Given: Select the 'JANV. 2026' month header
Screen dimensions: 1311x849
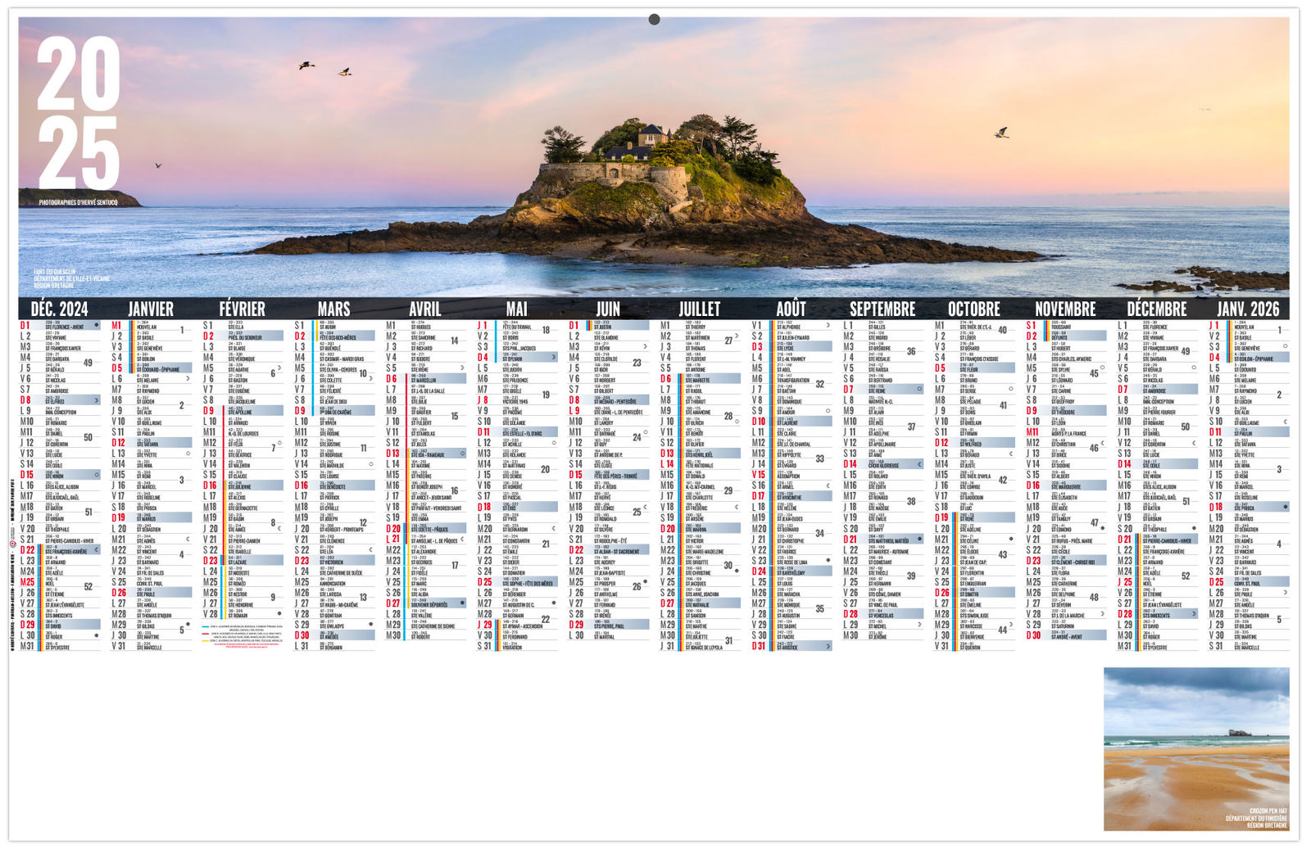Looking at the screenshot, I should click(x=1248, y=309).
